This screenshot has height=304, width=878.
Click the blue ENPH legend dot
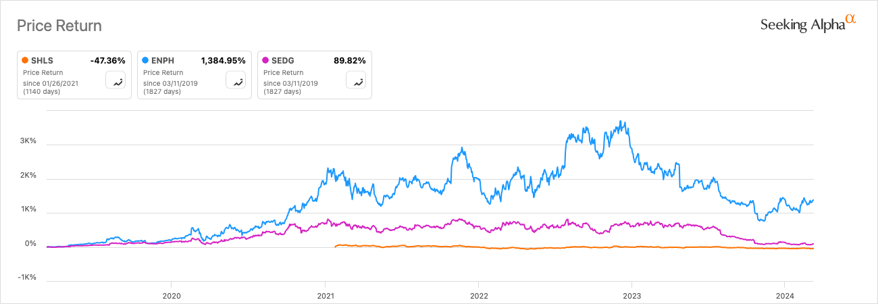[x=145, y=61]
